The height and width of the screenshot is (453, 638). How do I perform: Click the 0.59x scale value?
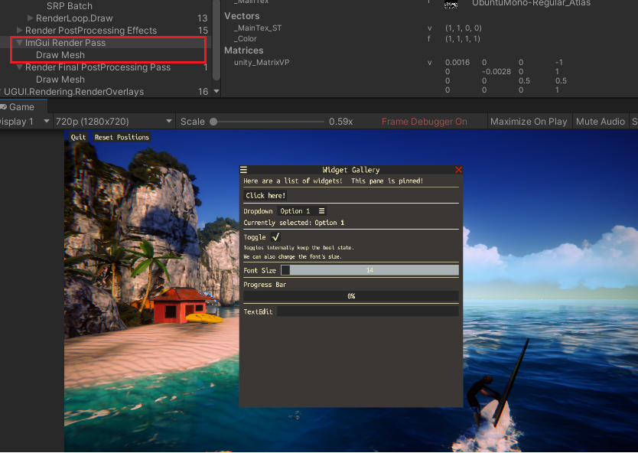[341, 122]
